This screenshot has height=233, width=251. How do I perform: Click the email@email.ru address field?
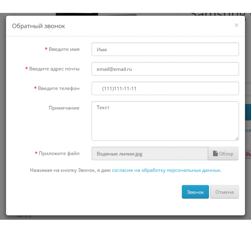165,69
